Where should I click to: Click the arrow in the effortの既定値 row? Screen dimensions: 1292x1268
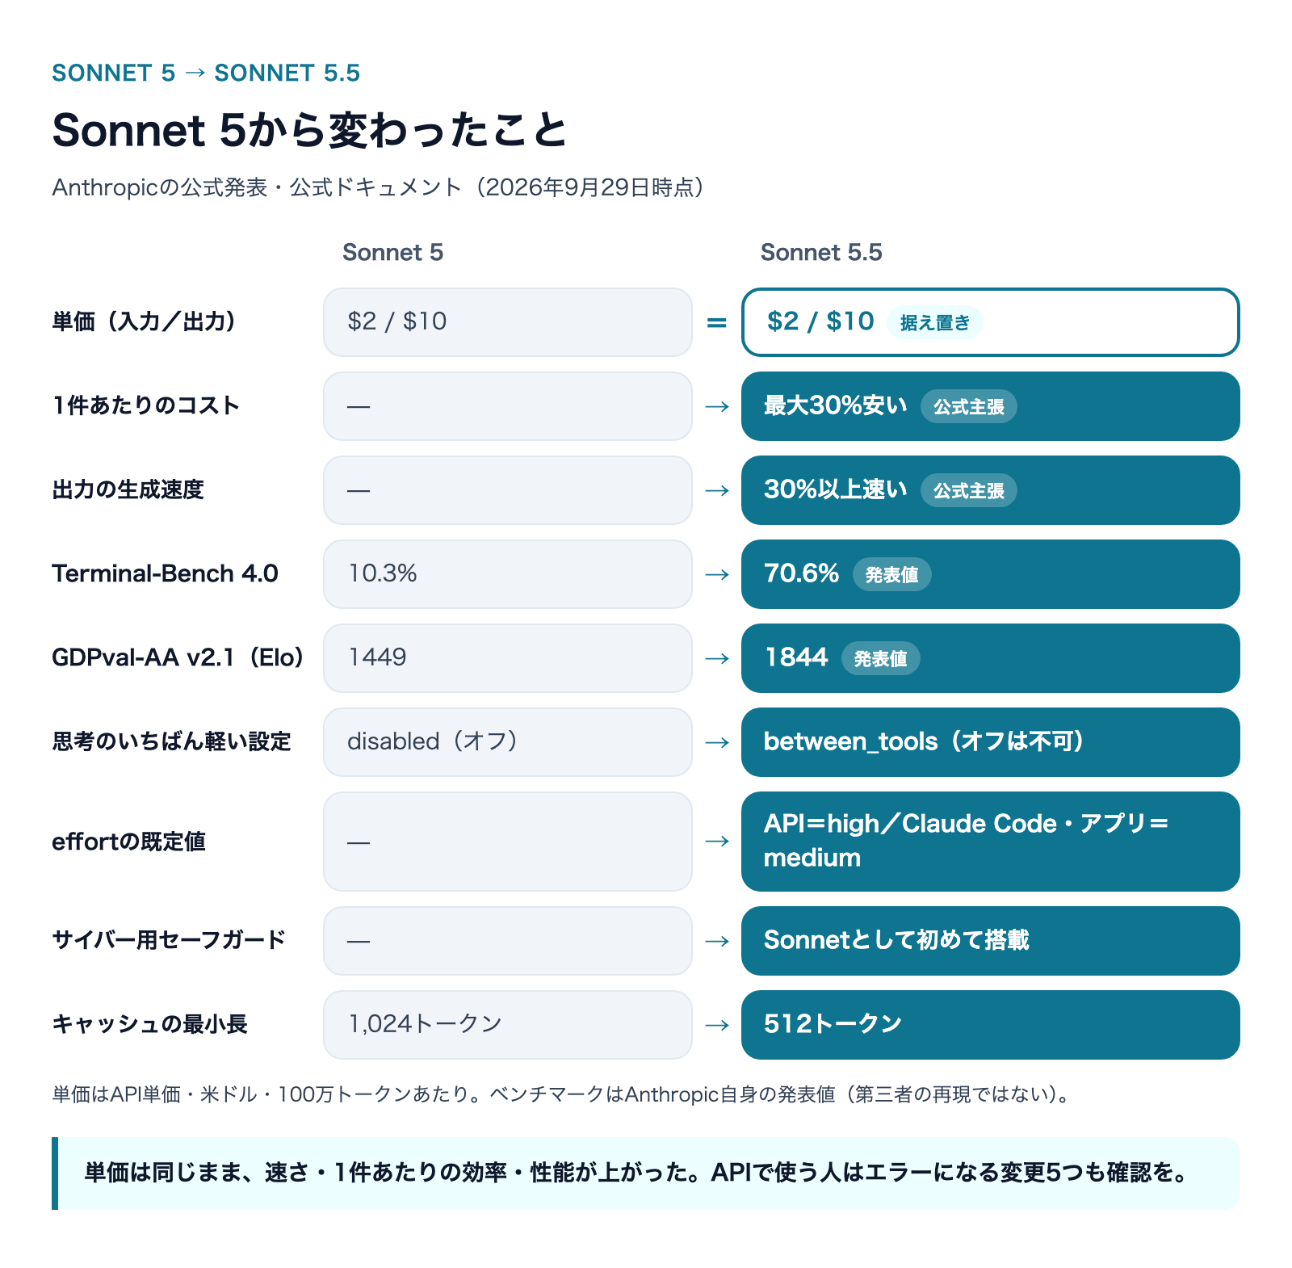coord(717,842)
